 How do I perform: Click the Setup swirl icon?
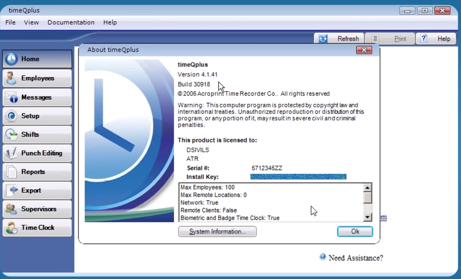click(11, 116)
